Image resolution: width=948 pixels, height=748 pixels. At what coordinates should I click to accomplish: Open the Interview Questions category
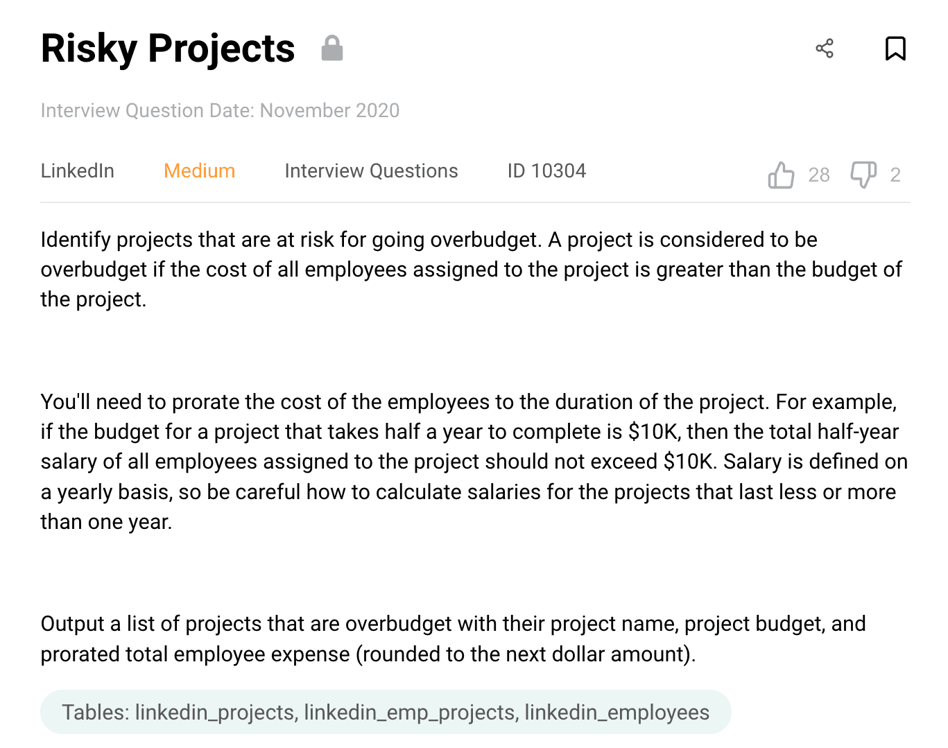point(371,171)
